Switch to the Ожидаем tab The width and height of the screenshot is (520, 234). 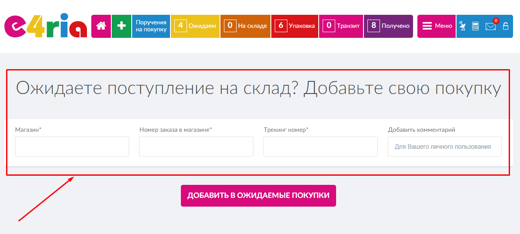tap(195, 26)
